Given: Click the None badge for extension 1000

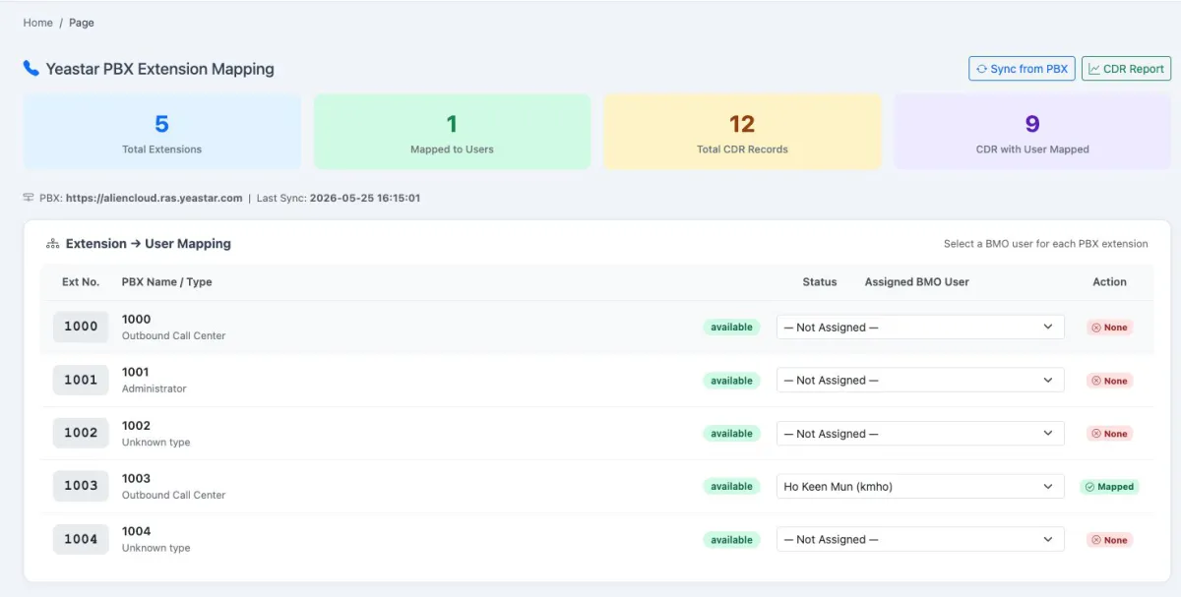Looking at the screenshot, I should (x=1109, y=328).
